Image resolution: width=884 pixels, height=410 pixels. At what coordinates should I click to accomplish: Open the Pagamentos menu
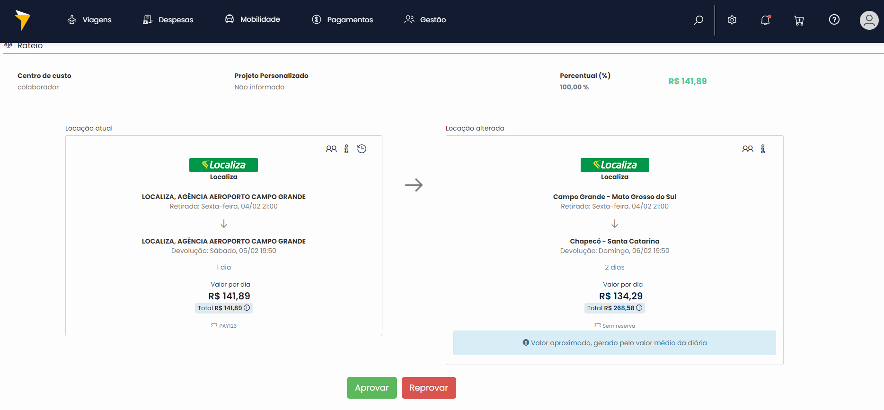tap(343, 20)
